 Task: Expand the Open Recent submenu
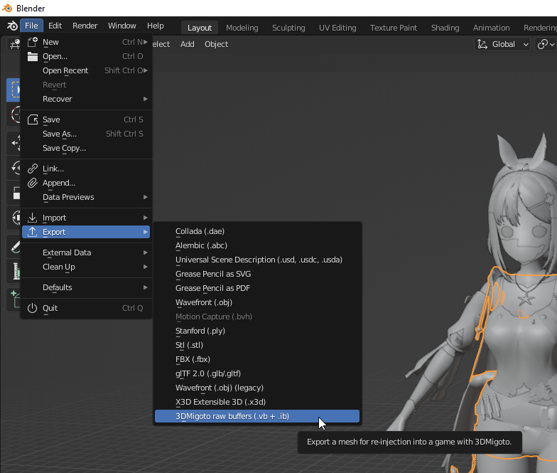point(86,70)
